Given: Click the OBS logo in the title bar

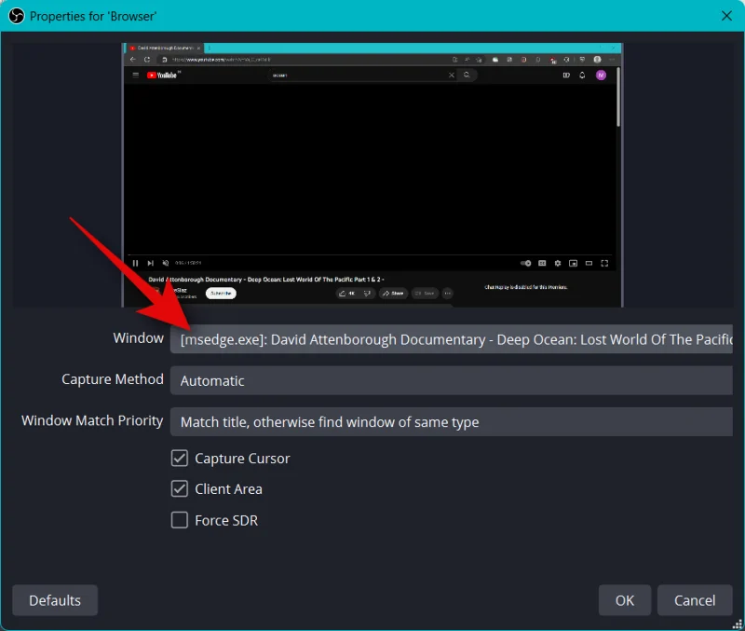Looking at the screenshot, I should [x=16, y=16].
